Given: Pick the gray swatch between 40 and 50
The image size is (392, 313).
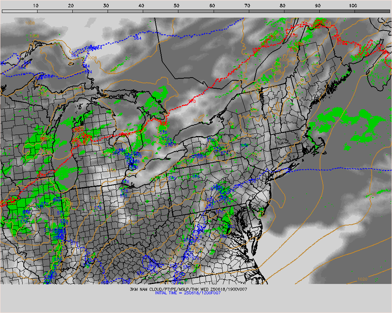Looking at the screenshot, I should 161,11.
